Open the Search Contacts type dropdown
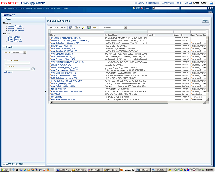The width and height of the screenshot is (215, 172). 25,52
